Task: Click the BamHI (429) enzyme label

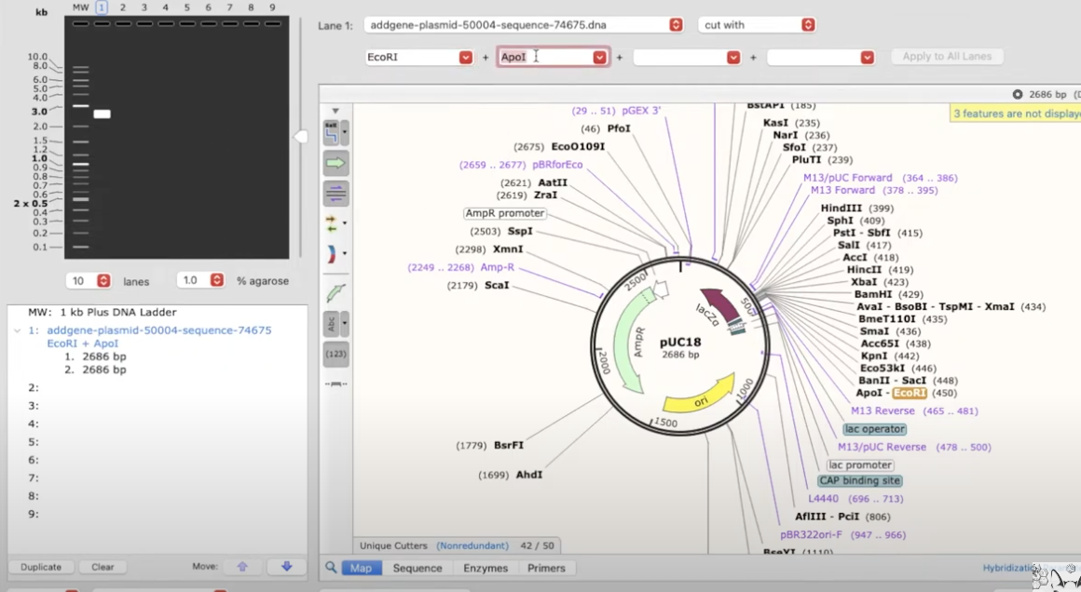Action: point(889,294)
